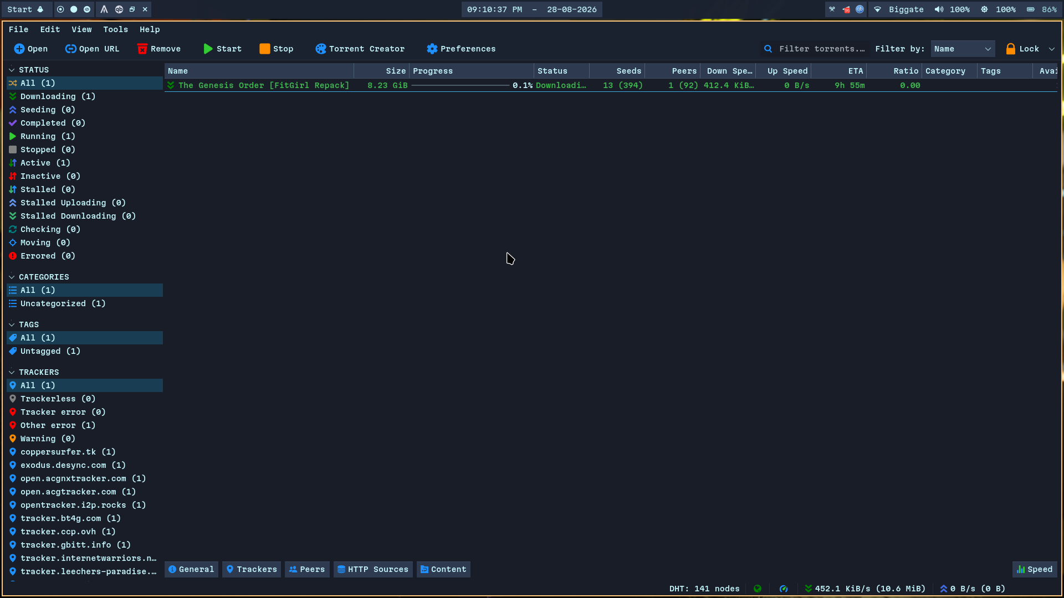Select the Inactive (0) status filter

click(x=85, y=176)
